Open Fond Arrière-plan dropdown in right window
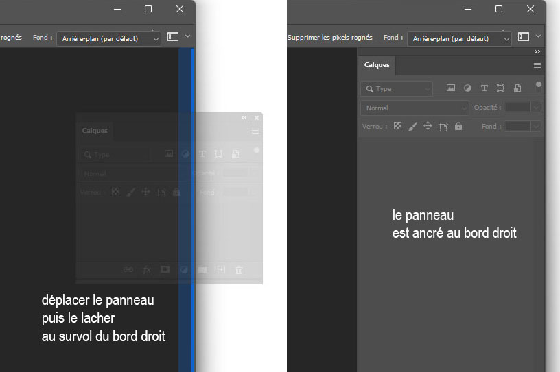The image size is (560, 372). point(459,38)
